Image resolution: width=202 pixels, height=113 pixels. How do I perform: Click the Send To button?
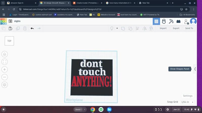point(189,28)
